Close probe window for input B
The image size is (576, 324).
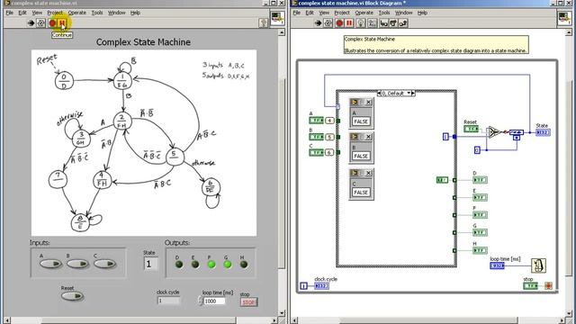point(368,137)
